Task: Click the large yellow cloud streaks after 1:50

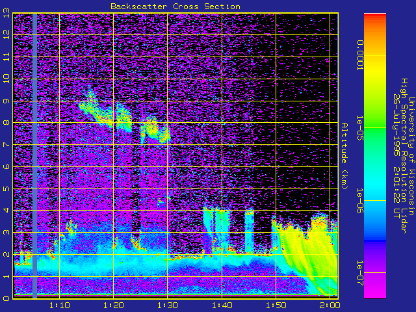Action: [x=307, y=252]
